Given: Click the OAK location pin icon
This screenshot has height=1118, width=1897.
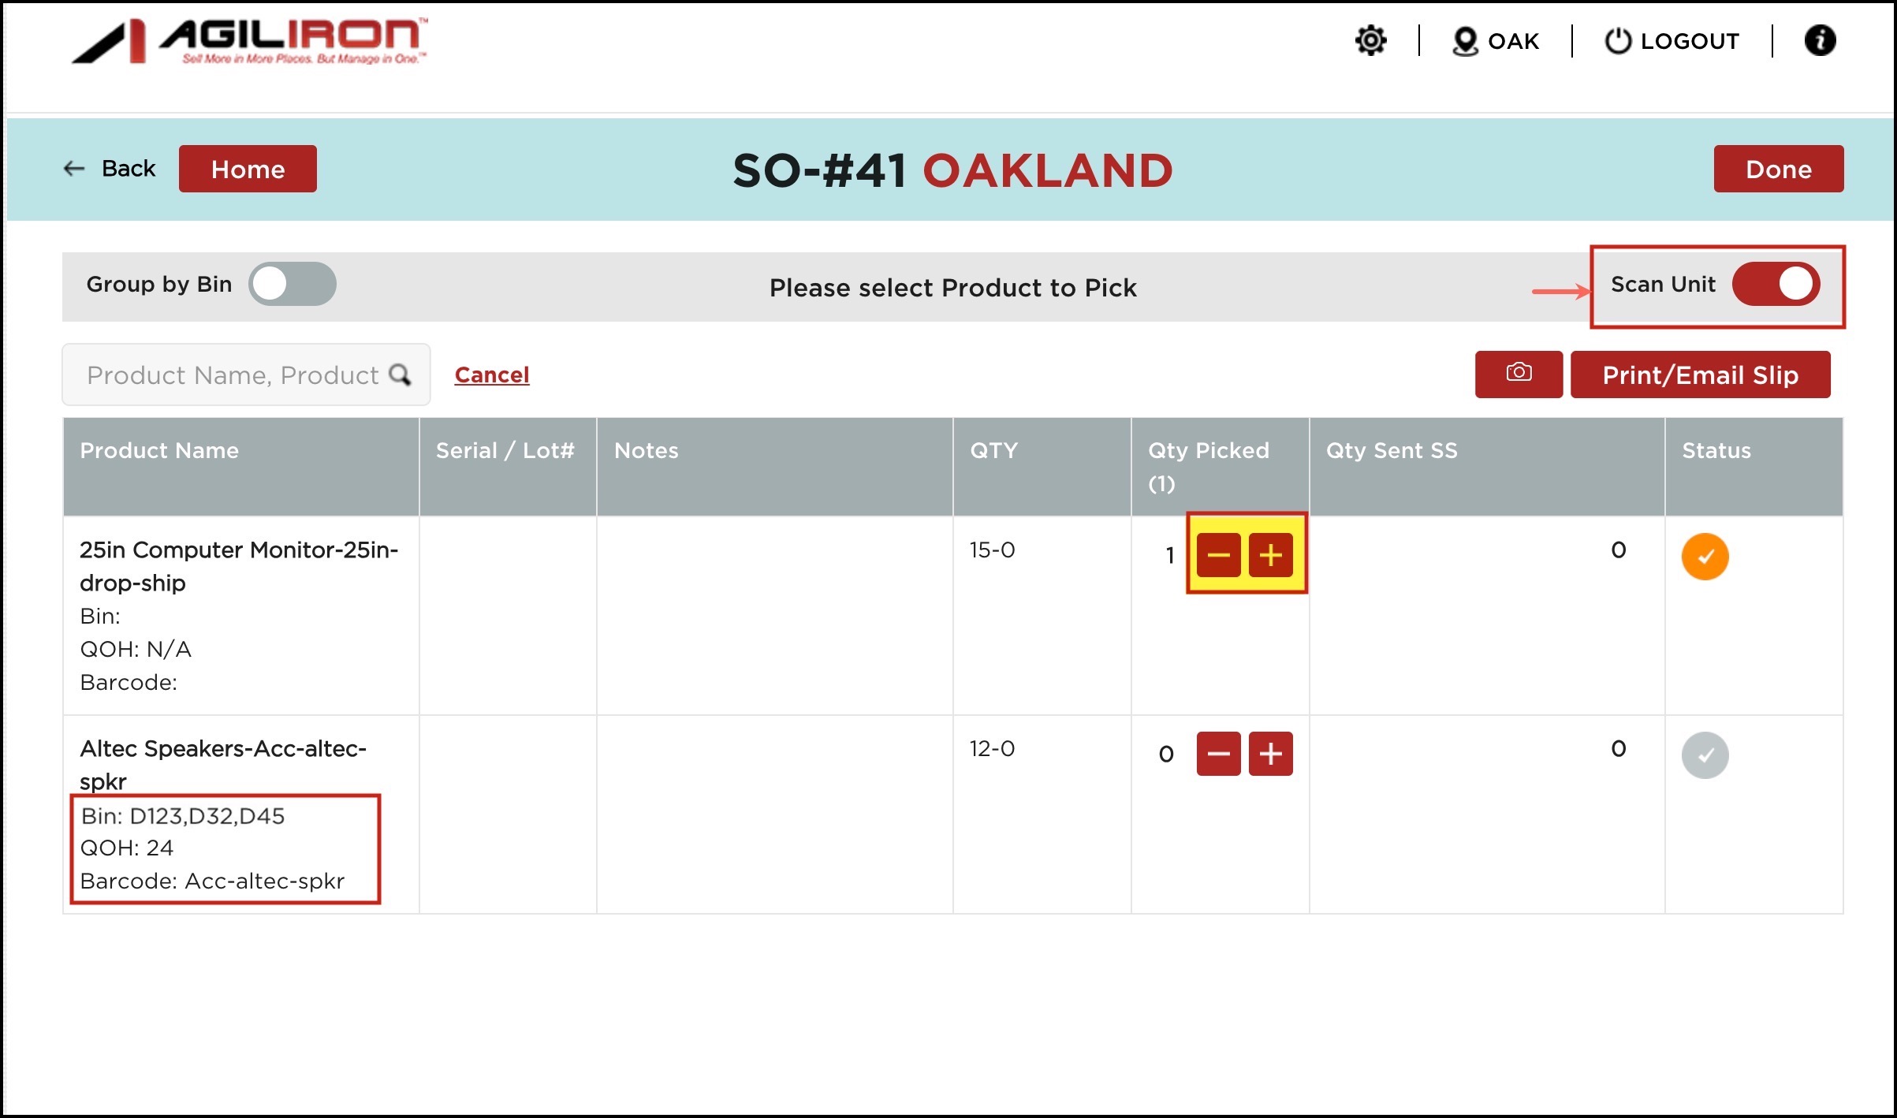Looking at the screenshot, I should pos(1464,41).
